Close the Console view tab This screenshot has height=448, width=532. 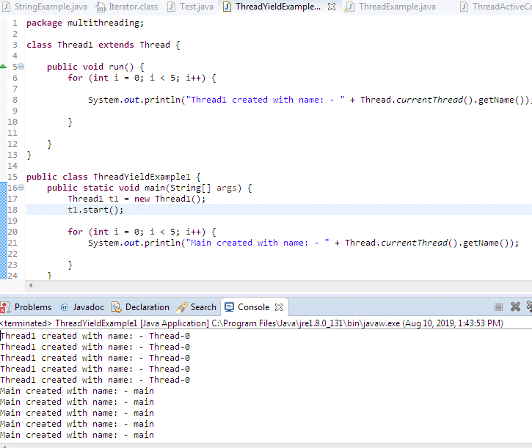279,307
